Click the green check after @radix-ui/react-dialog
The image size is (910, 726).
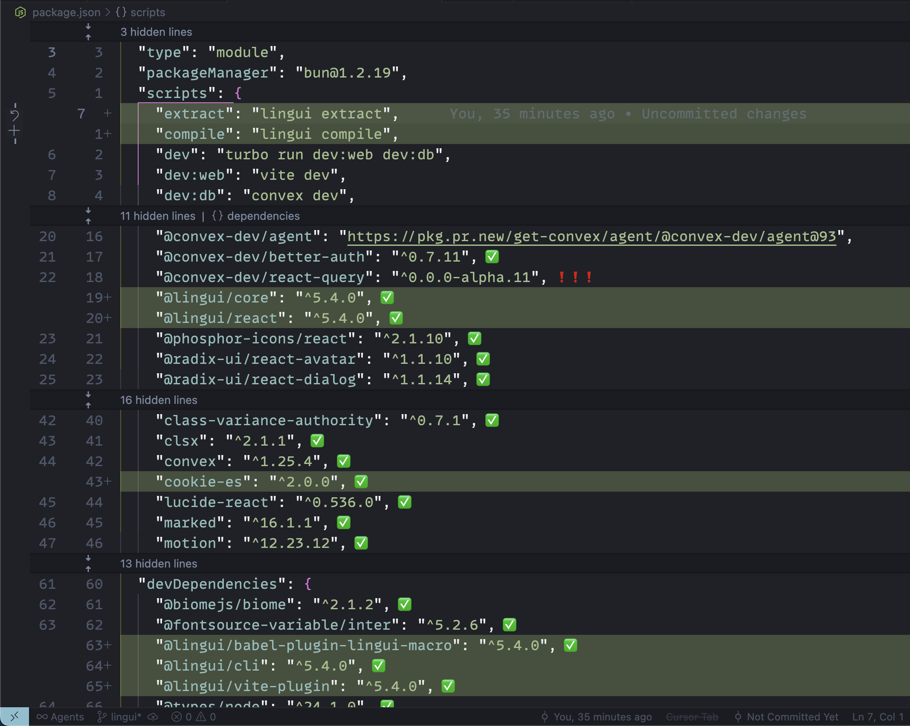point(483,380)
